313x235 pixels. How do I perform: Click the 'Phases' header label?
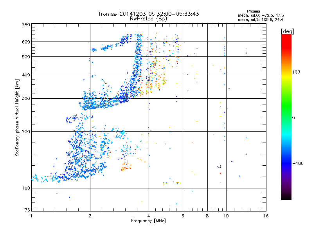coord(253,11)
